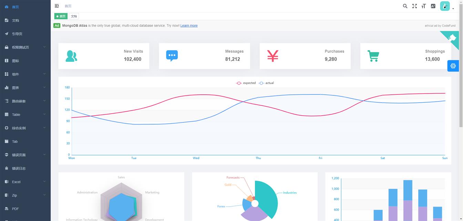Click the Messages chat bubble icon
Viewport: 463px width, 221px height.
click(172, 56)
